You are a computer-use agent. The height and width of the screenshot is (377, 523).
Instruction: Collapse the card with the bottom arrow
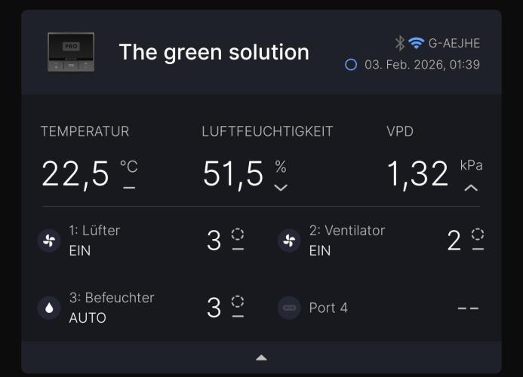[261, 357]
